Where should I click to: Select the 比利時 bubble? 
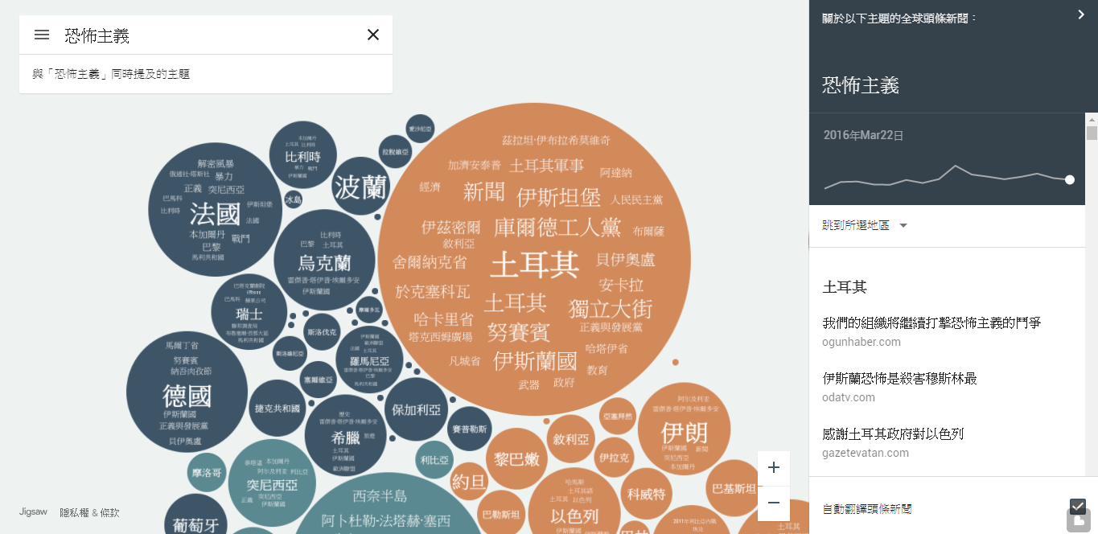[302, 153]
